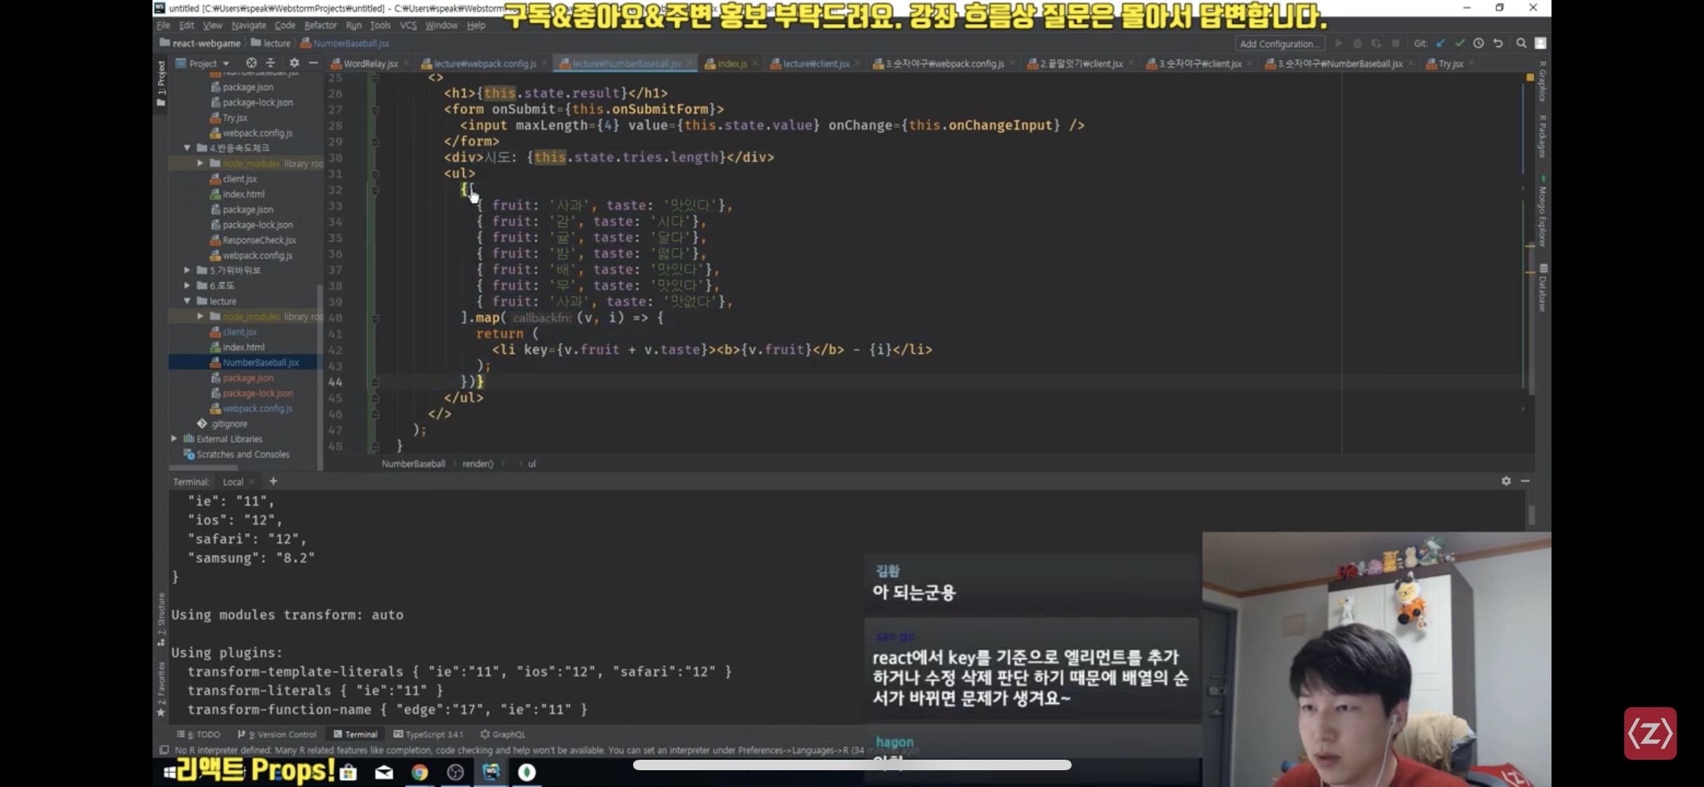Expand node_modules under lecture folder
The width and height of the screenshot is (1704, 787).
(x=200, y=316)
